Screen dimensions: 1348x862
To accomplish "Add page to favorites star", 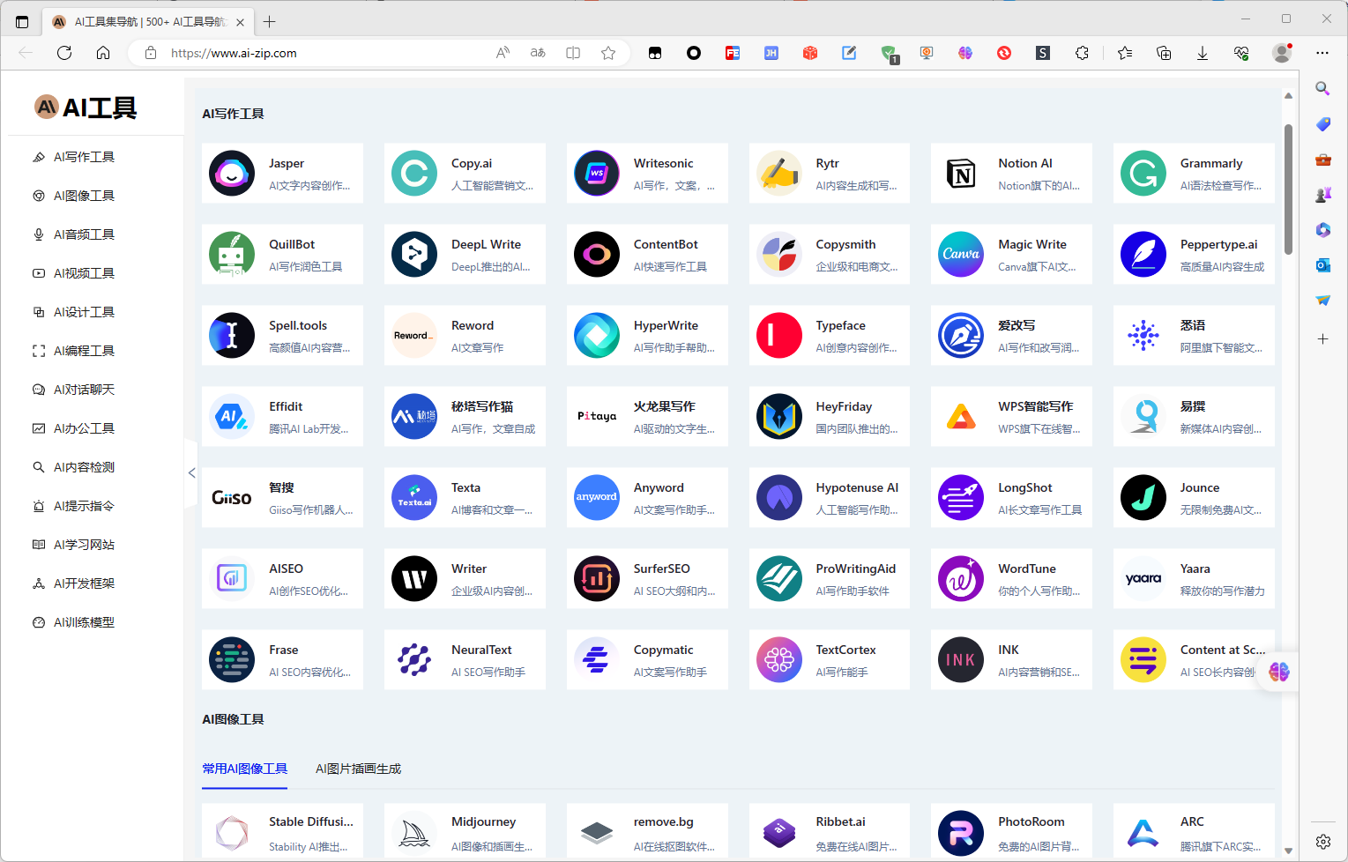I will 608,53.
